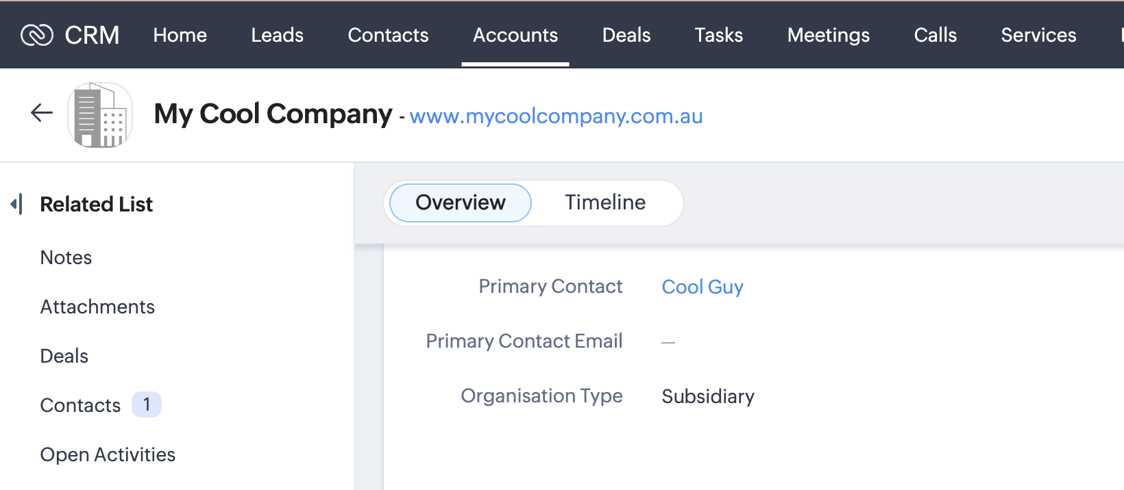Screen dimensions: 1124x490
Task: Open the Cool Guy primary contact link
Action: pyautogui.click(x=702, y=287)
